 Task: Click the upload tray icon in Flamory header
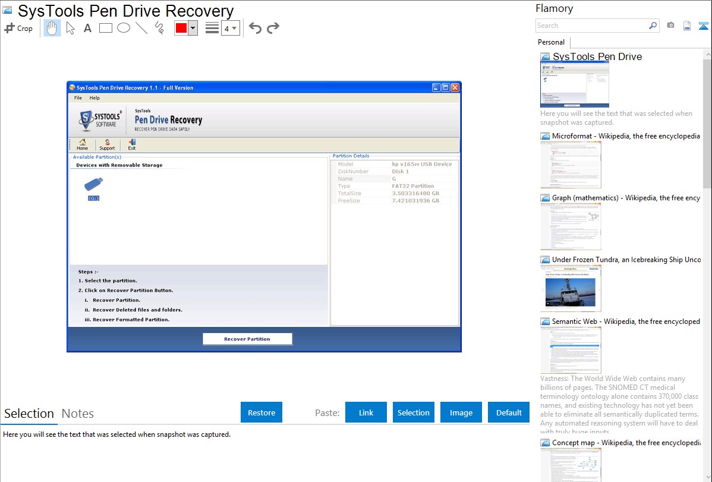[x=703, y=26]
